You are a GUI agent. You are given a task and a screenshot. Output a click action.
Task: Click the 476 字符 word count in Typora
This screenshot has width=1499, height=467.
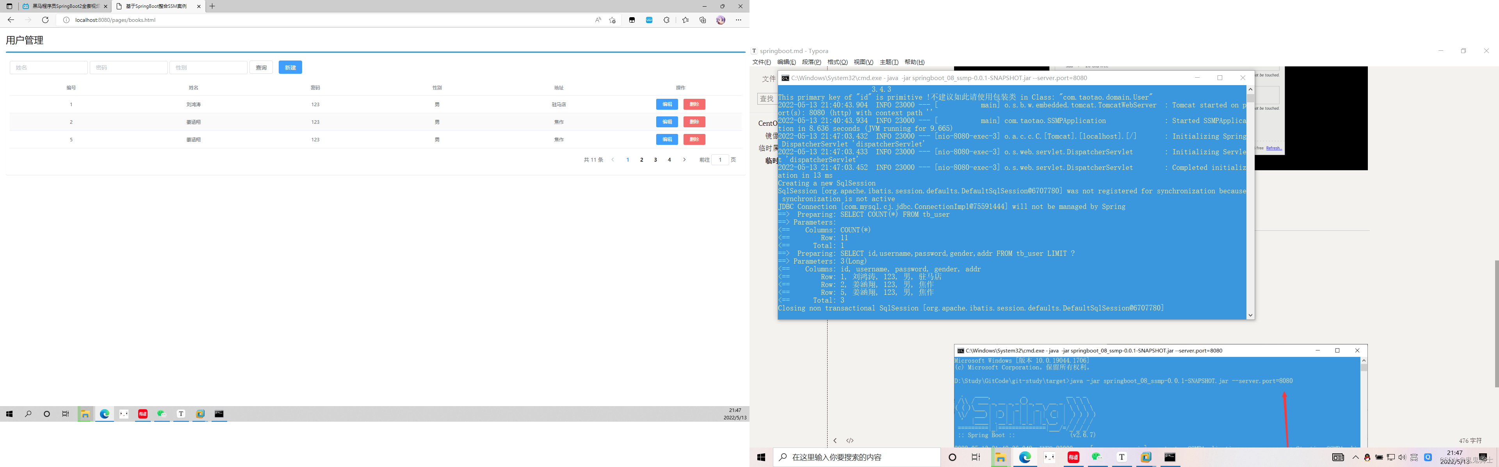coord(1471,441)
